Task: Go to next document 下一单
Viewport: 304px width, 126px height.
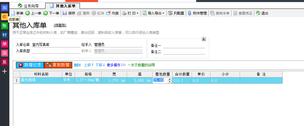Action: point(51,13)
